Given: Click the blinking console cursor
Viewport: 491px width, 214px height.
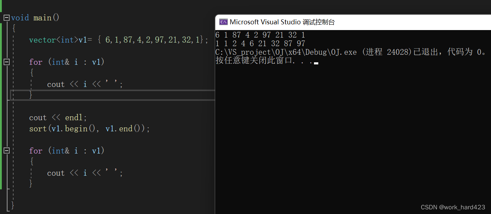Looking at the screenshot, I should click(x=316, y=63).
